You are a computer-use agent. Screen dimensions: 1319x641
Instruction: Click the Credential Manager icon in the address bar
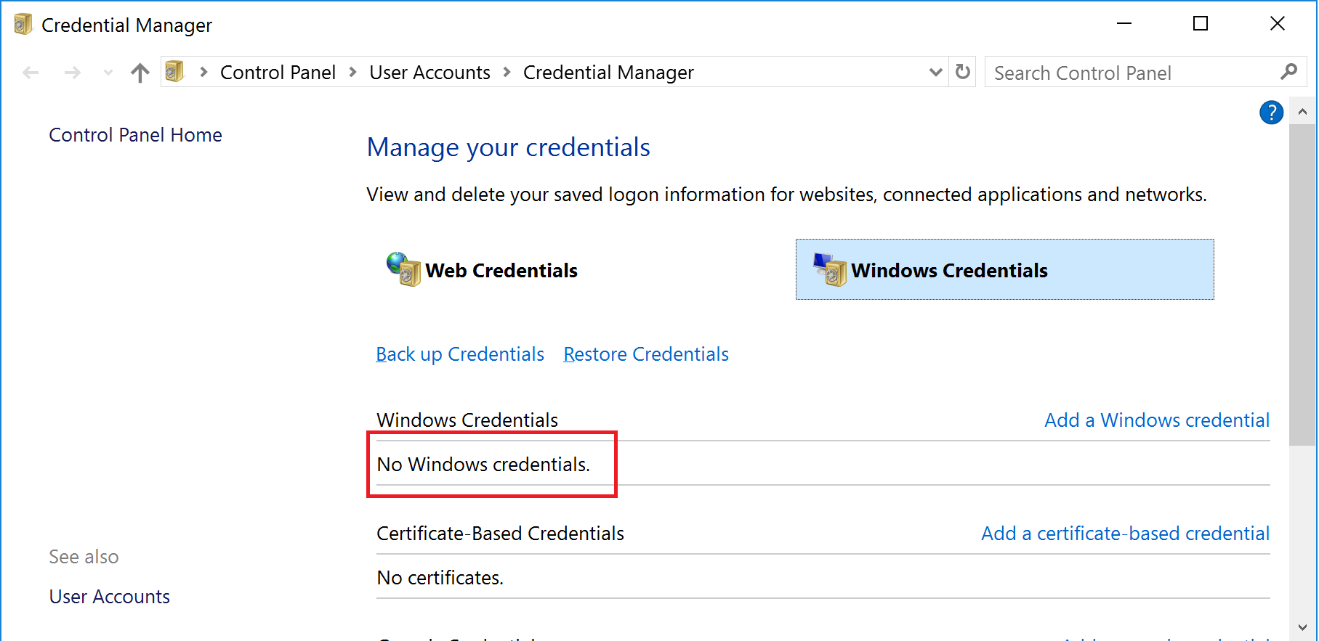click(x=174, y=72)
